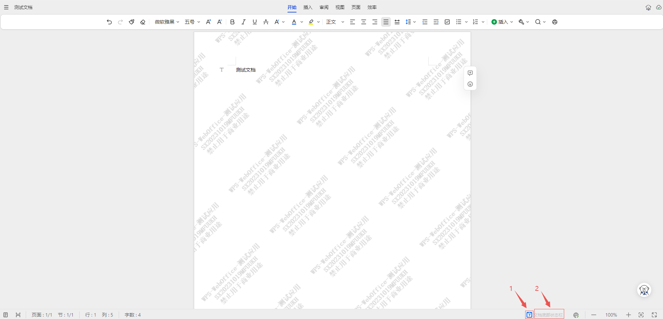Apply the yellow highlight color
This screenshot has height=319, width=663.
(311, 22)
